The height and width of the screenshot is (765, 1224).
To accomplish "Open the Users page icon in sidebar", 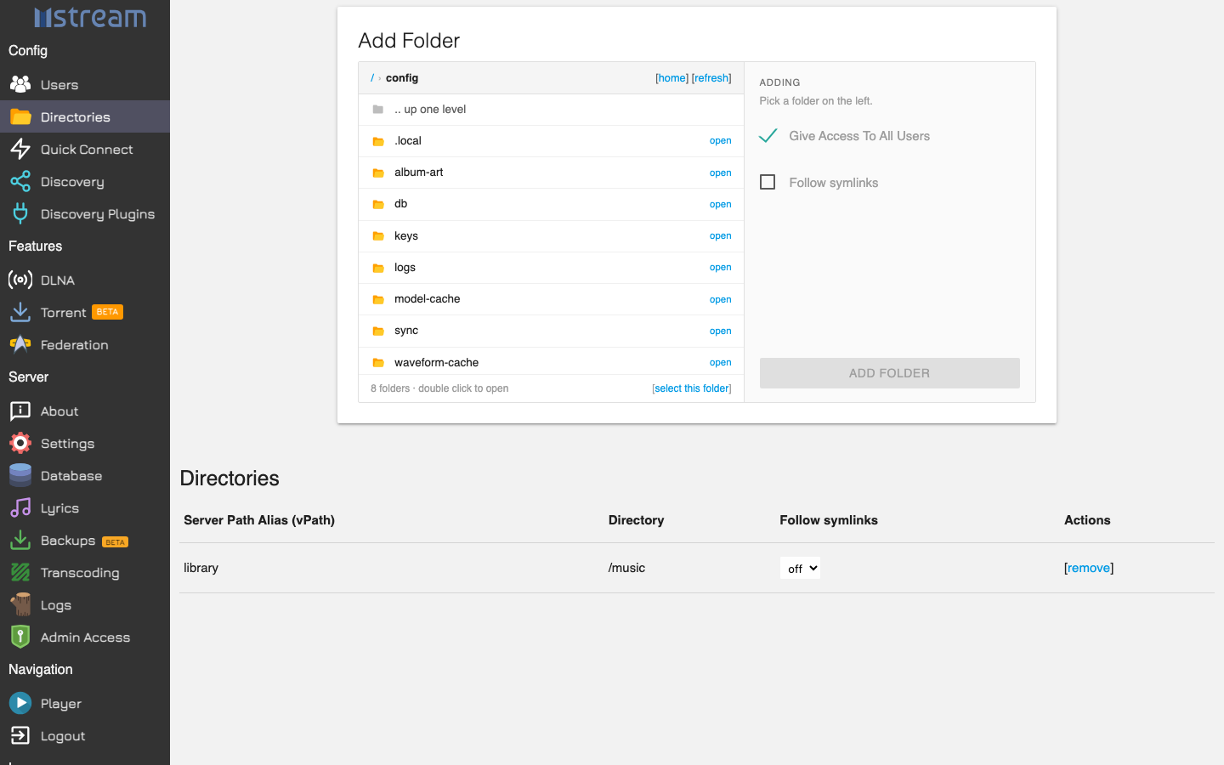I will coord(20,84).
